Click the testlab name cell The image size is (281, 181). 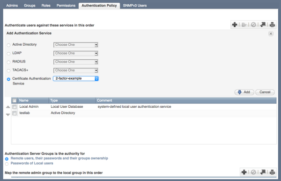[x=24, y=113]
